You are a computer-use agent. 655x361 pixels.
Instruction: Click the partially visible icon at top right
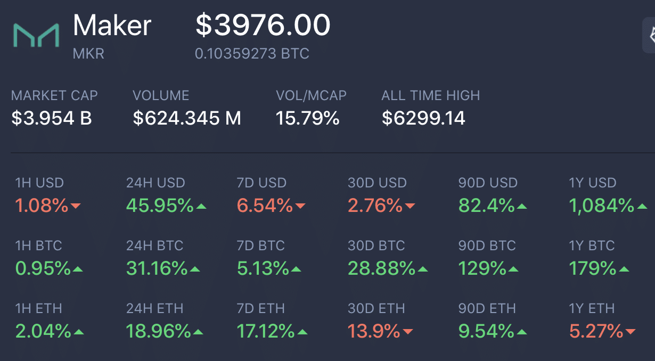650,35
